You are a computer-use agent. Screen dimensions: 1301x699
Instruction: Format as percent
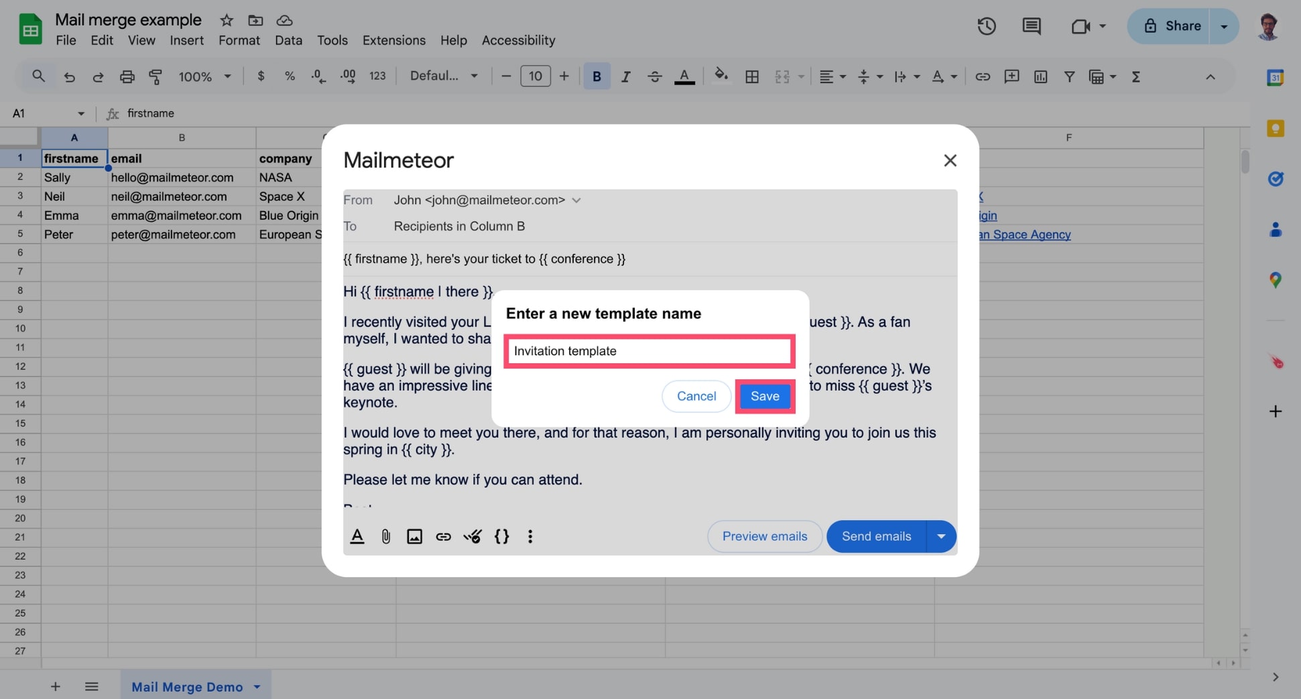pyautogui.click(x=290, y=76)
